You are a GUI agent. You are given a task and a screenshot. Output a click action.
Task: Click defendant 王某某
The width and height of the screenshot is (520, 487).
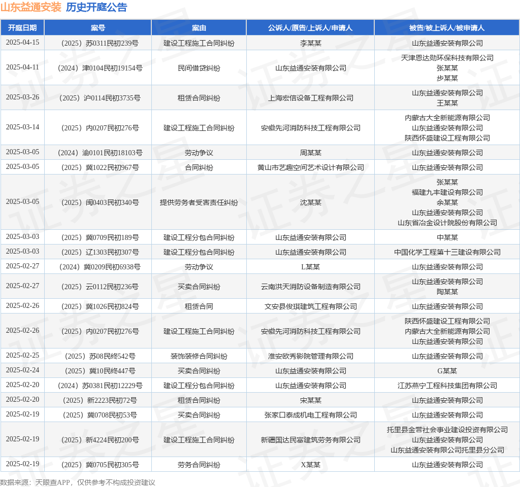(x=447, y=102)
